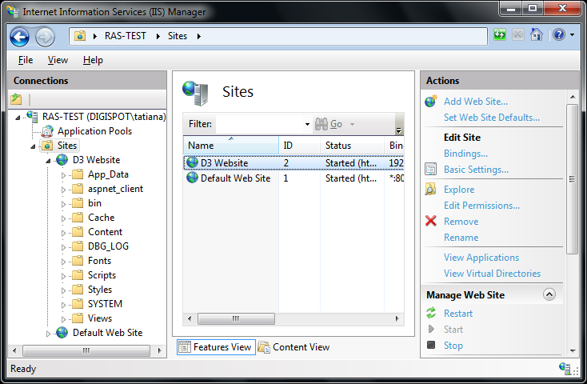Click the Restart green arrows icon
The image size is (587, 384).
pyautogui.click(x=431, y=314)
